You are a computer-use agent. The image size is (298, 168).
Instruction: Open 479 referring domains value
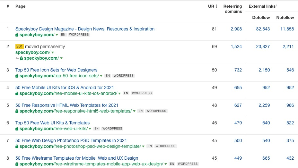coord(238,123)
